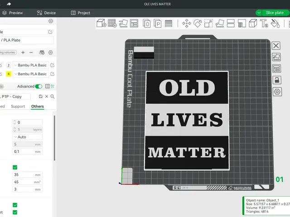Click the compare presets icon near Advanced
The width and height of the screenshot is (290, 217).
tap(53, 86)
